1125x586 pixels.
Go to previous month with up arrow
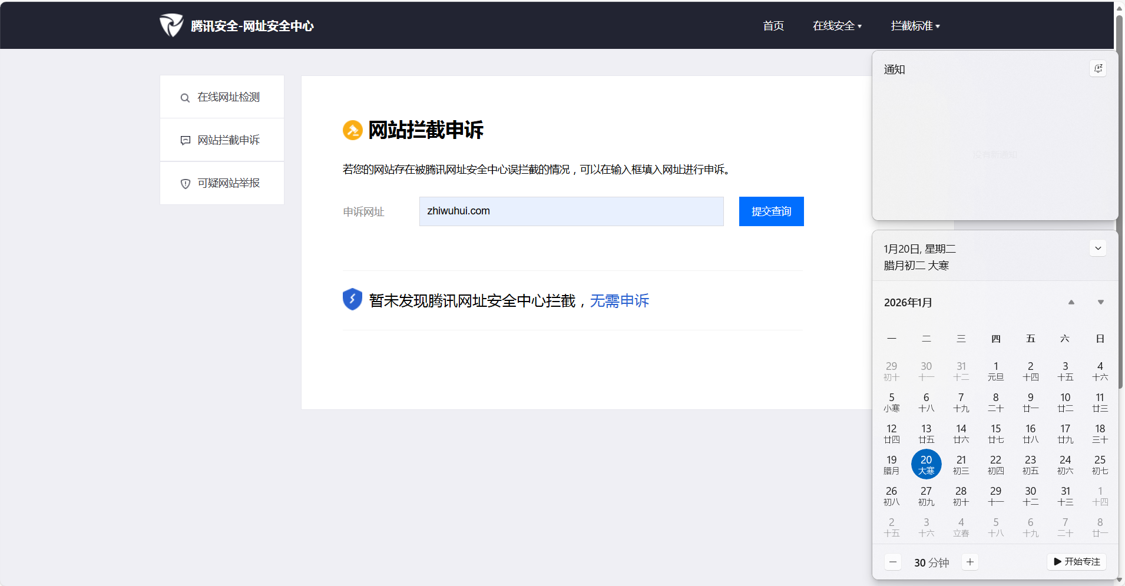(x=1071, y=302)
